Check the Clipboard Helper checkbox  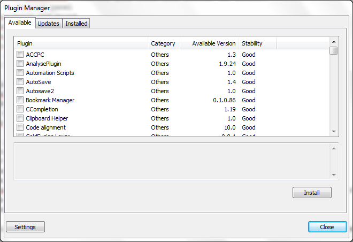pyautogui.click(x=20, y=118)
